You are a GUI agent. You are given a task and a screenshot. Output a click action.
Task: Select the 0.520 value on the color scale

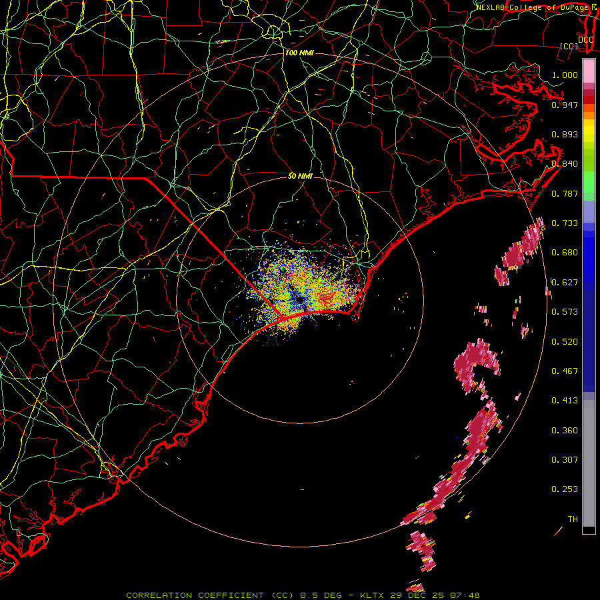click(565, 342)
